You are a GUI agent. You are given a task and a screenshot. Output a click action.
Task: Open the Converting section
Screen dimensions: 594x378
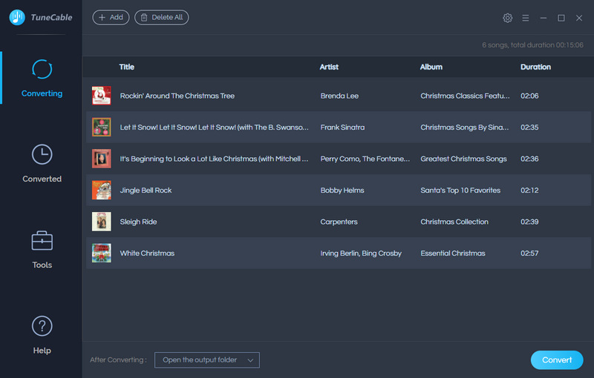42,79
